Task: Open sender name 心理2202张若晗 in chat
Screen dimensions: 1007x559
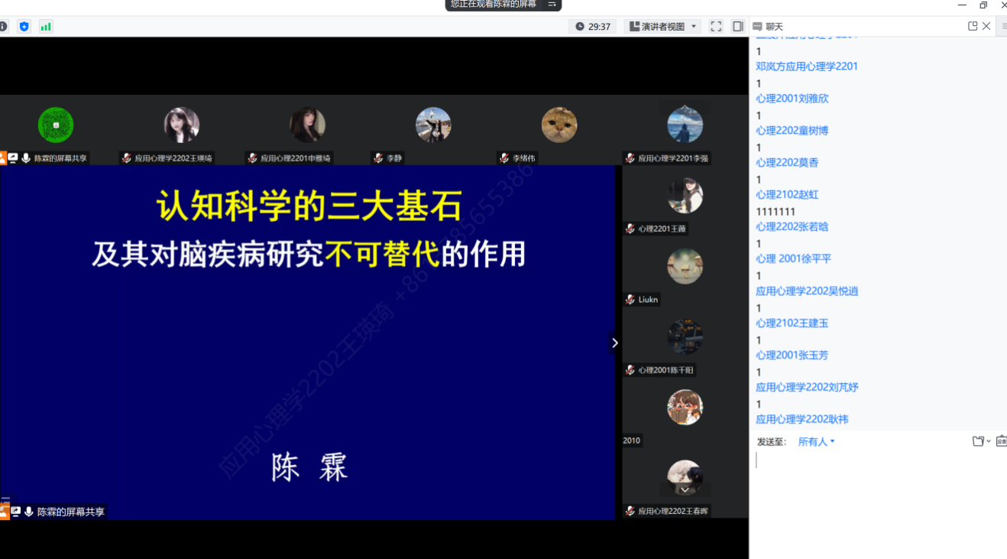Action: [x=792, y=227]
